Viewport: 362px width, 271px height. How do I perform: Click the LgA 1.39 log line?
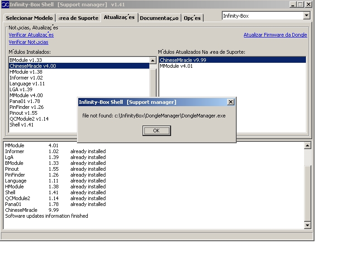pos(55,157)
